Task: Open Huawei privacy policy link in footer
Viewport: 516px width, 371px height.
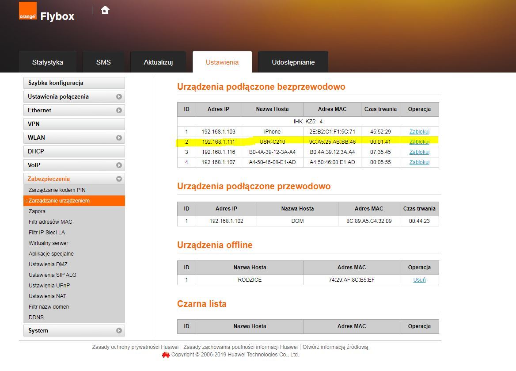Action: pos(135,347)
